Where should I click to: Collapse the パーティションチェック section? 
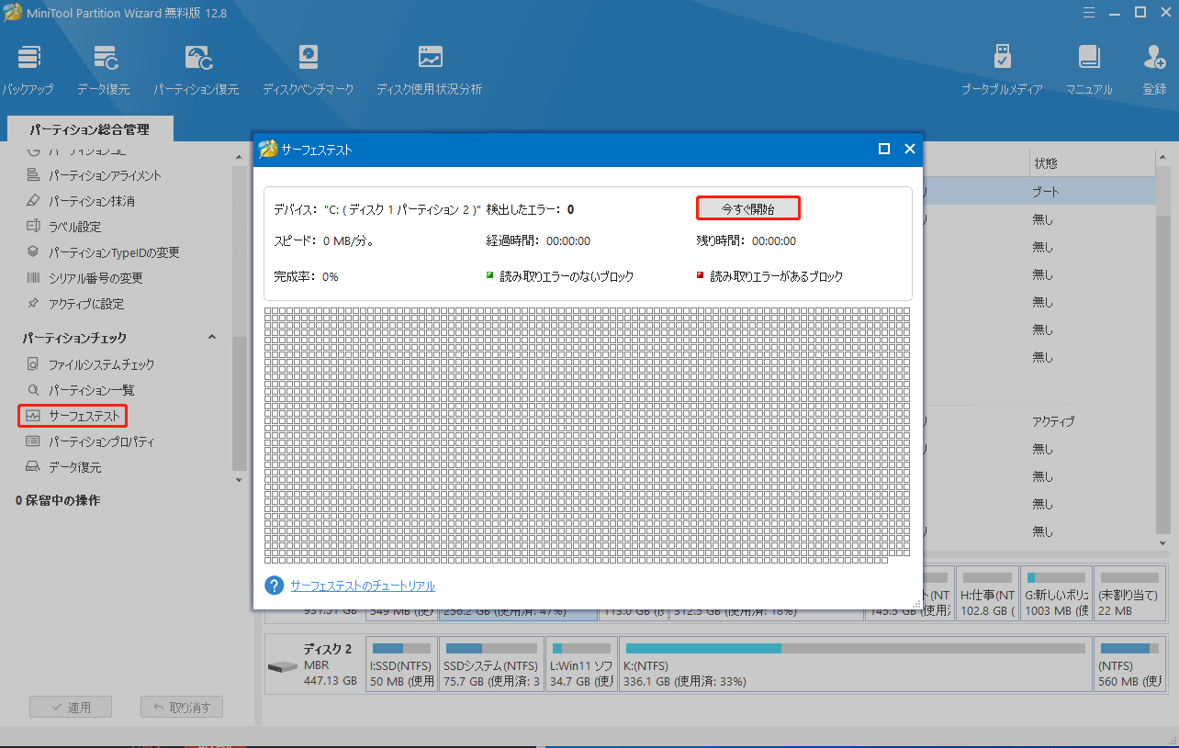(212, 338)
